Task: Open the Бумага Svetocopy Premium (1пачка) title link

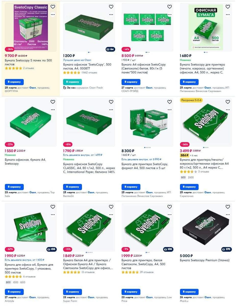Action: [x=205, y=260]
